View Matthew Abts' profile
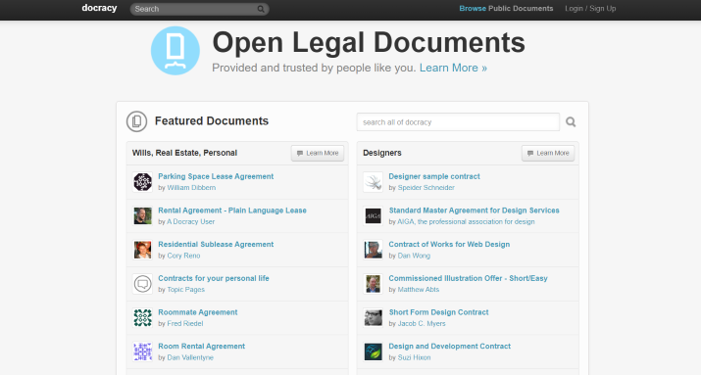Image resolution: width=701 pixels, height=375 pixels. point(419,290)
